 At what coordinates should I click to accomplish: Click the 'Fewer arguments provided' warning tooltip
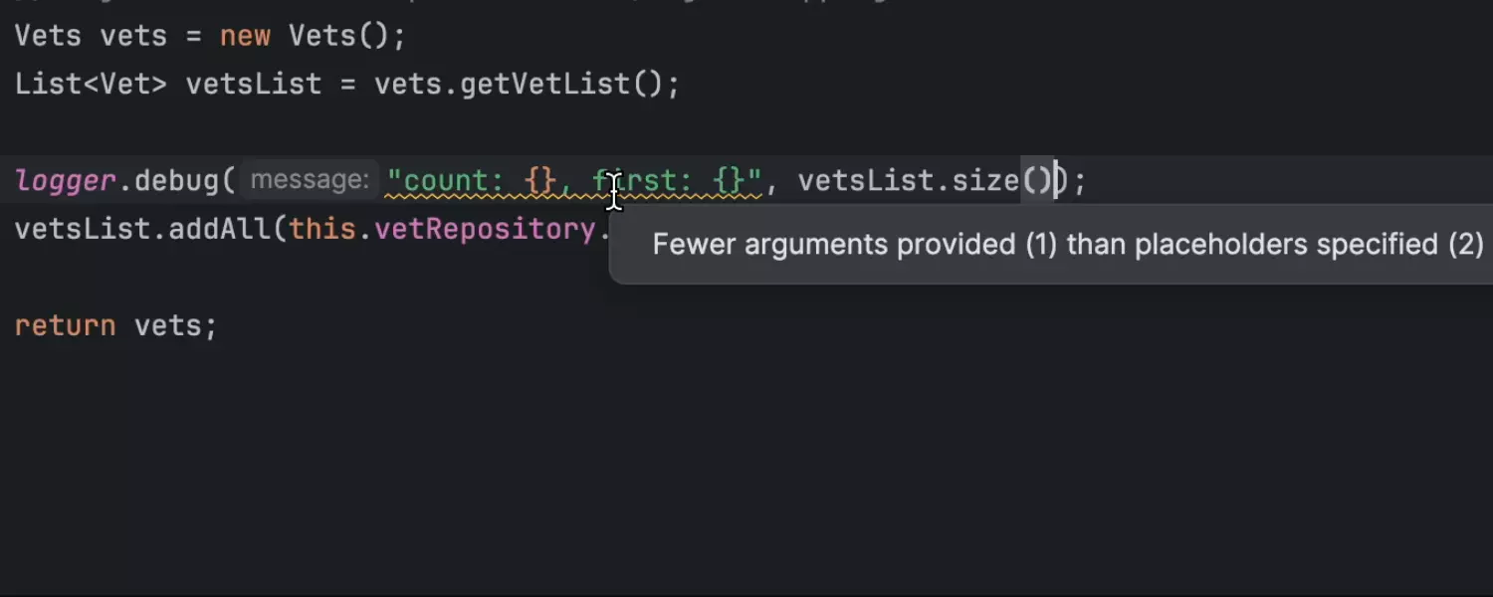click(x=1067, y=245)
